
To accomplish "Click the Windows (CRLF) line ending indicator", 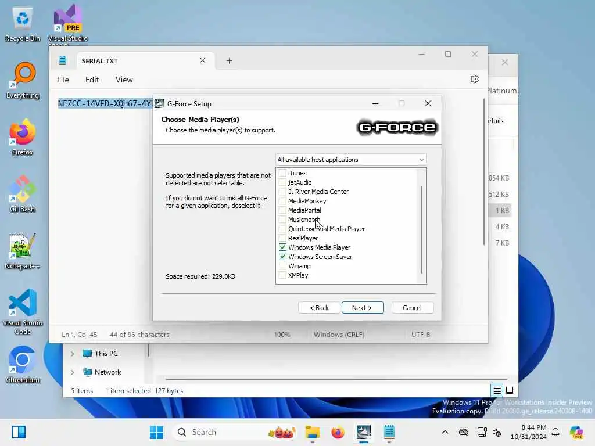I will point(339,334).
